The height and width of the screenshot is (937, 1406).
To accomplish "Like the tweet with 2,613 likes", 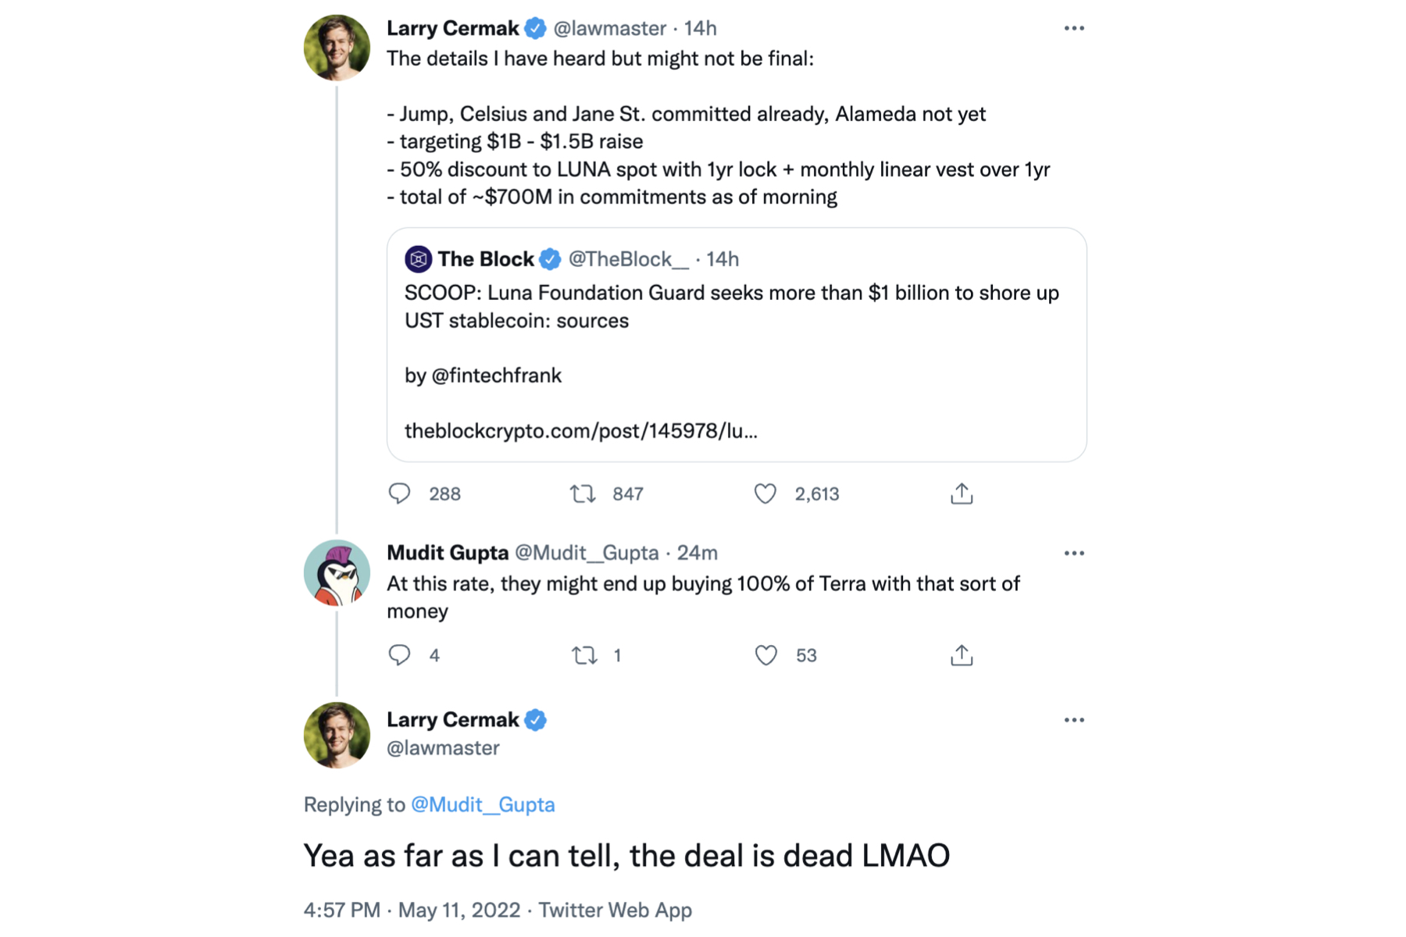I will [x=765, y=493].
